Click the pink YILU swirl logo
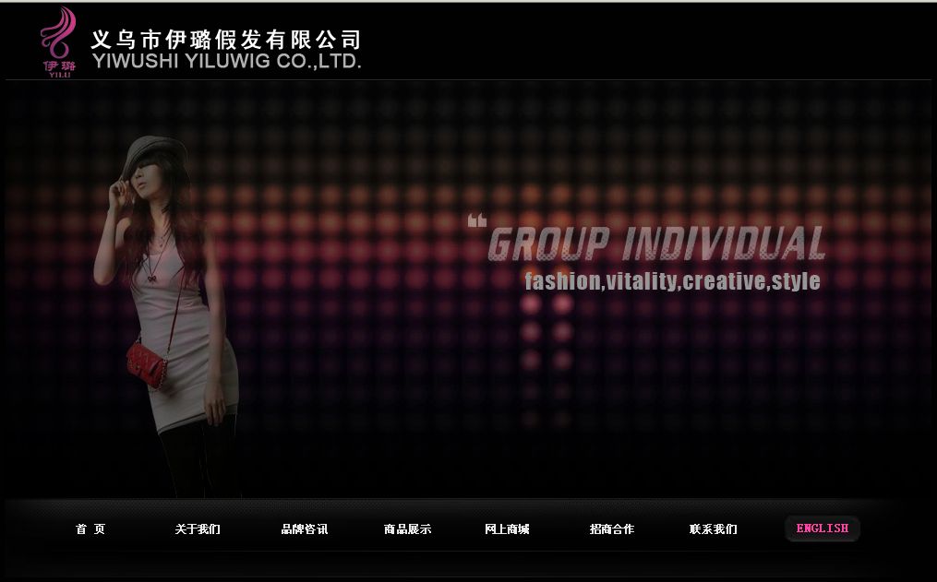Screen dimensions: 937x582 click(x=57, y=39)
